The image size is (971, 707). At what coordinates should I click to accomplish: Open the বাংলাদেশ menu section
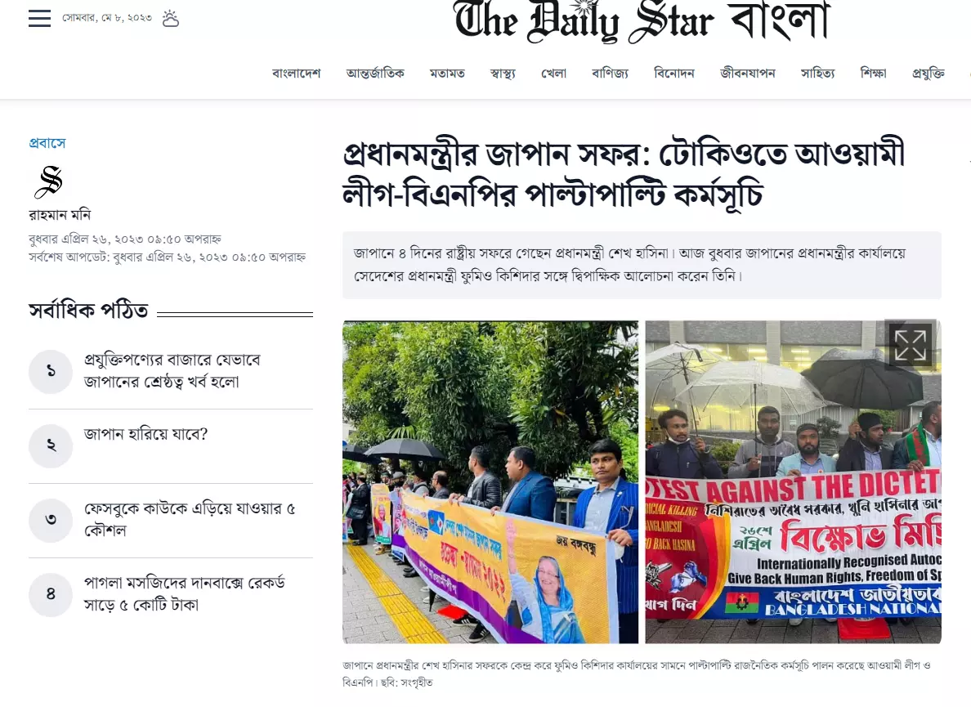pyautogui.click(x=296, y=73)
